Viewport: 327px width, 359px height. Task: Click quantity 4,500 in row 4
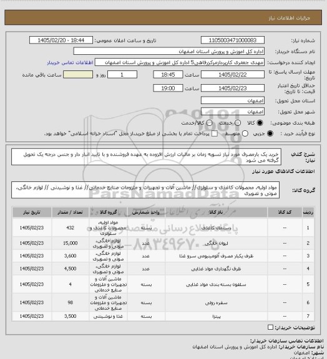tap(70, 269)
